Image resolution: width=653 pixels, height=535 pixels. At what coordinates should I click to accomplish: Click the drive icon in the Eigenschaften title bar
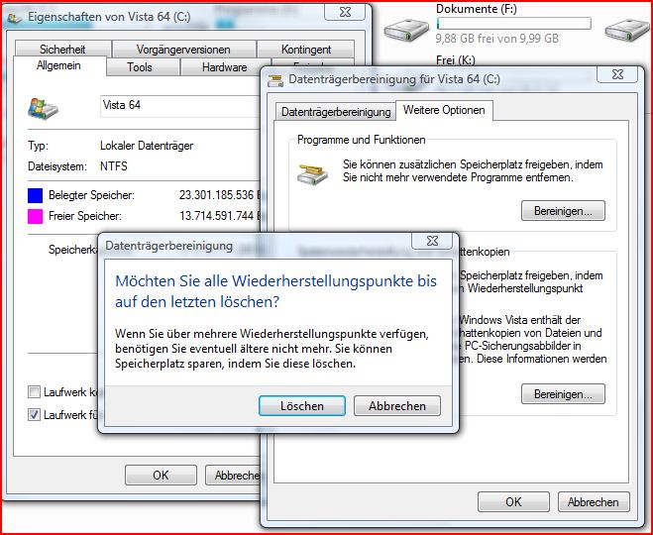click(15, 18)
